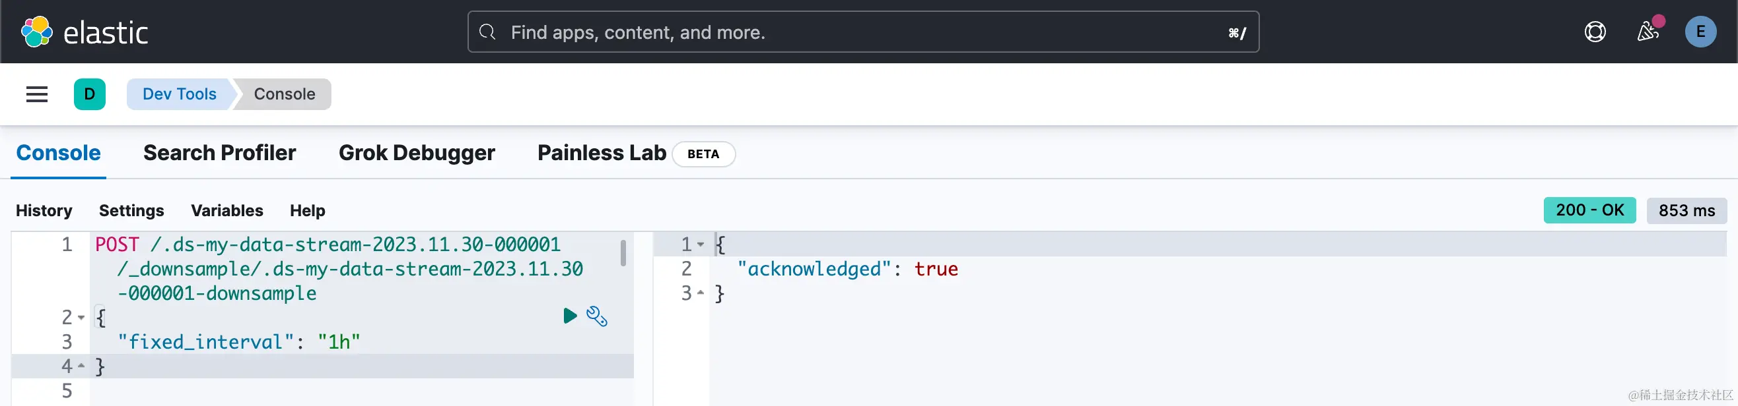Click the Elastic logo
1738x406 pixels.
click(85, 32)
